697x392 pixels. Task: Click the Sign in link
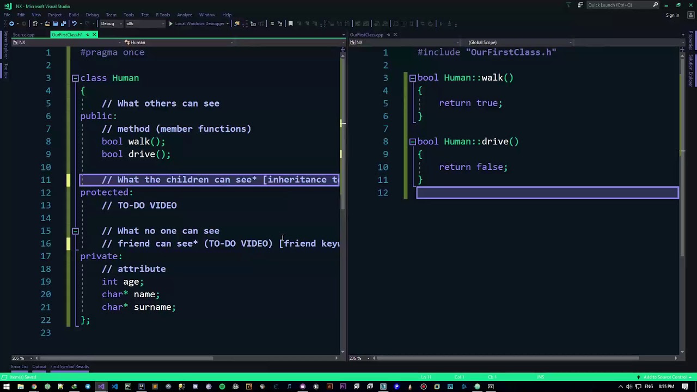672,15
